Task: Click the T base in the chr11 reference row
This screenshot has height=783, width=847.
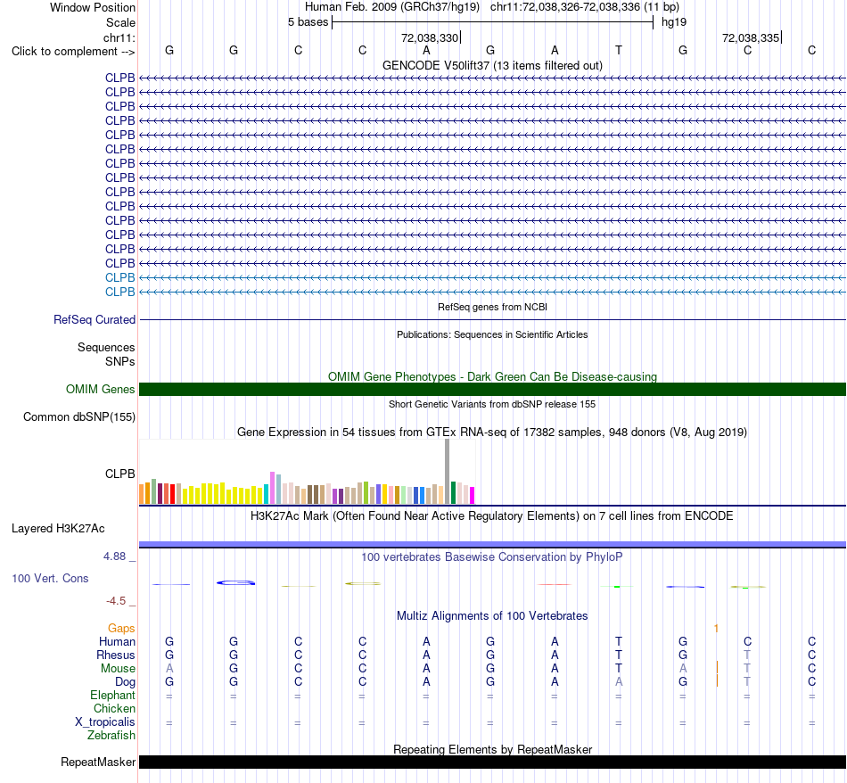Action: click(619, 50)
